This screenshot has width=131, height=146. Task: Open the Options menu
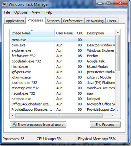(x=21, y=12)
